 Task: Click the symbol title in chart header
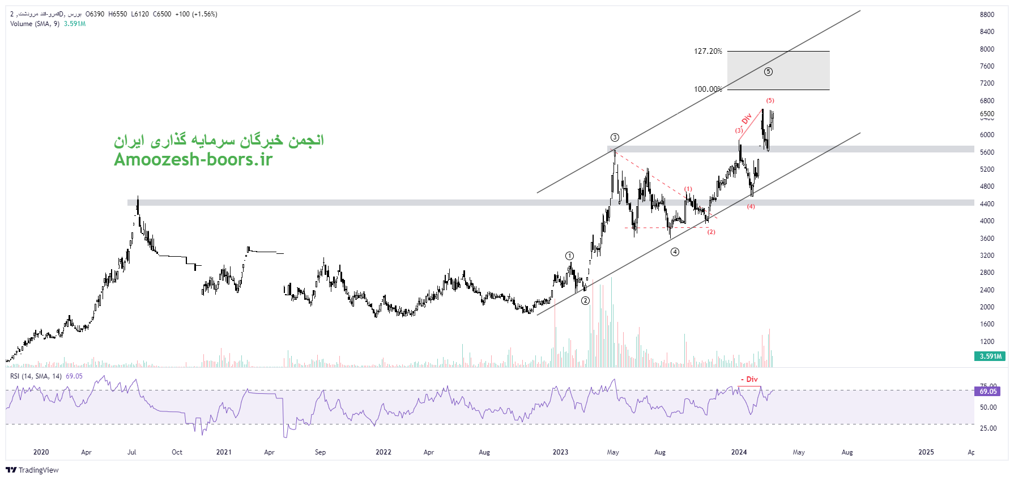coord(45,14)
